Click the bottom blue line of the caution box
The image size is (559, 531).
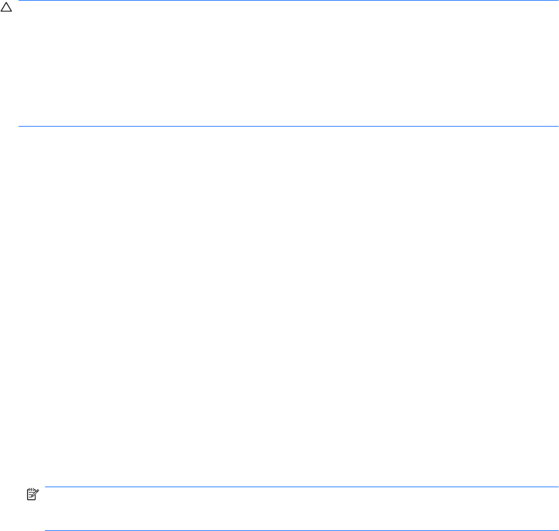288,126
